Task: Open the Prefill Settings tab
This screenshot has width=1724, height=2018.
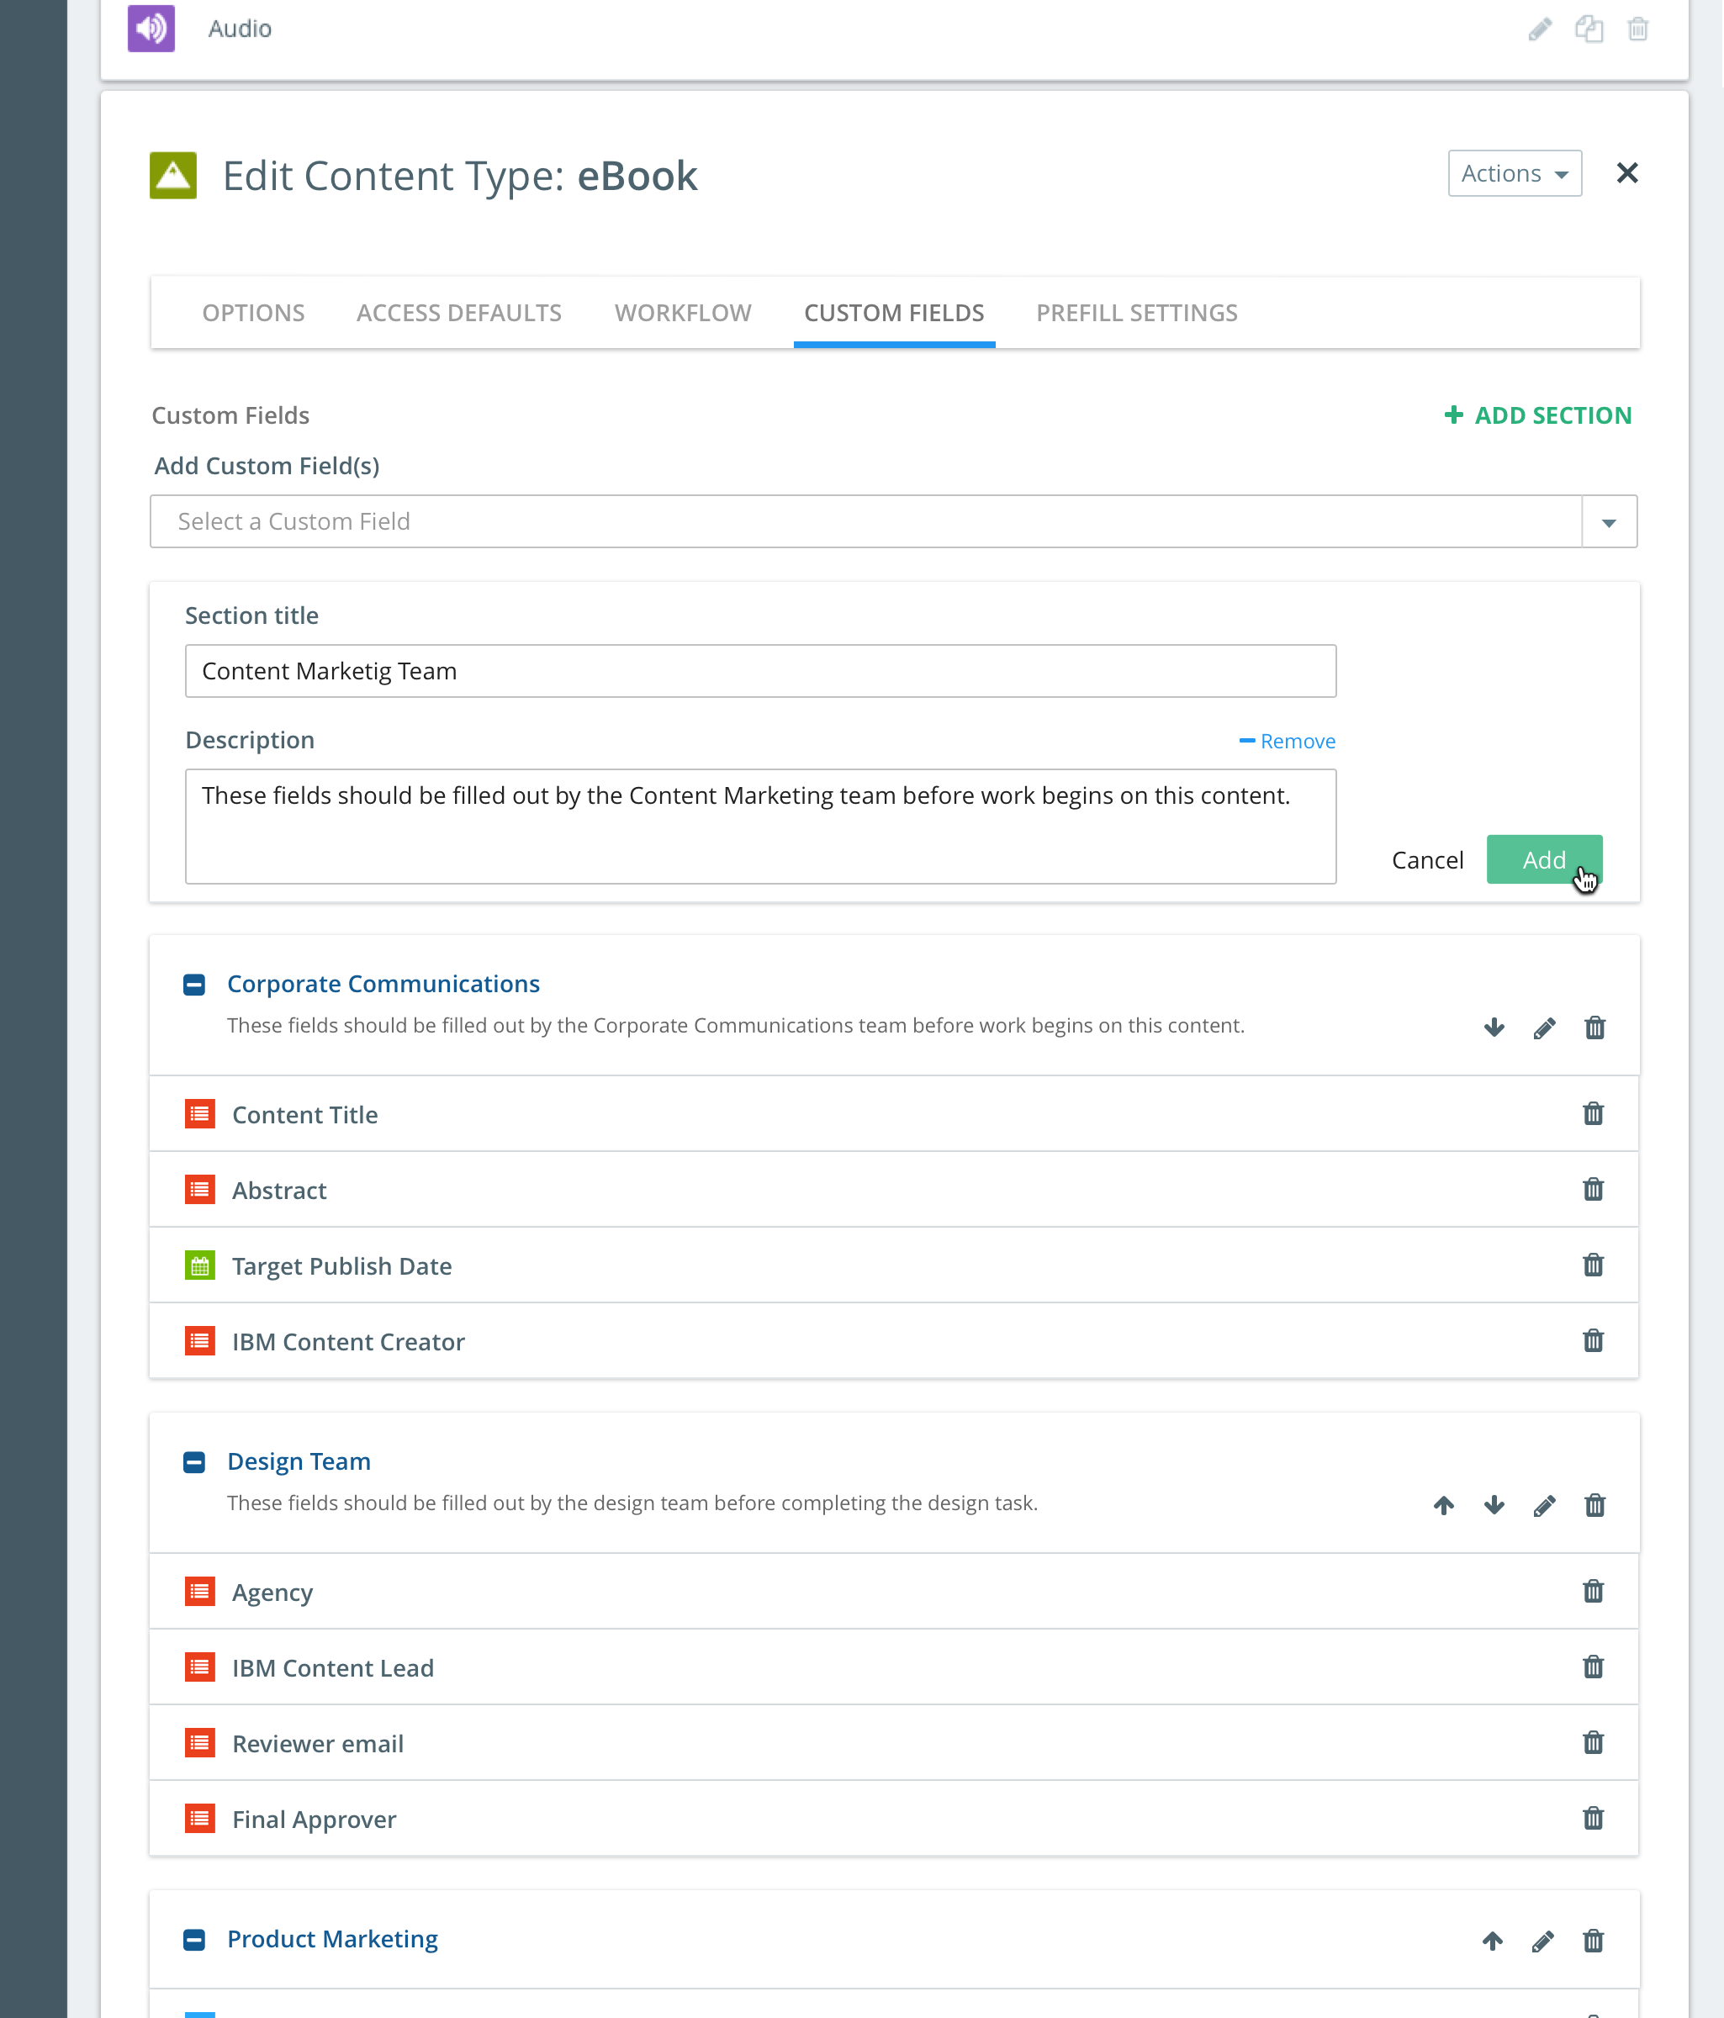Action: coord(1135,313)
